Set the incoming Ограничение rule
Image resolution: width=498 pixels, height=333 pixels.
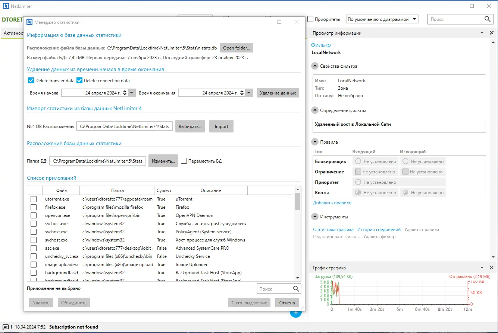(376, 172)
